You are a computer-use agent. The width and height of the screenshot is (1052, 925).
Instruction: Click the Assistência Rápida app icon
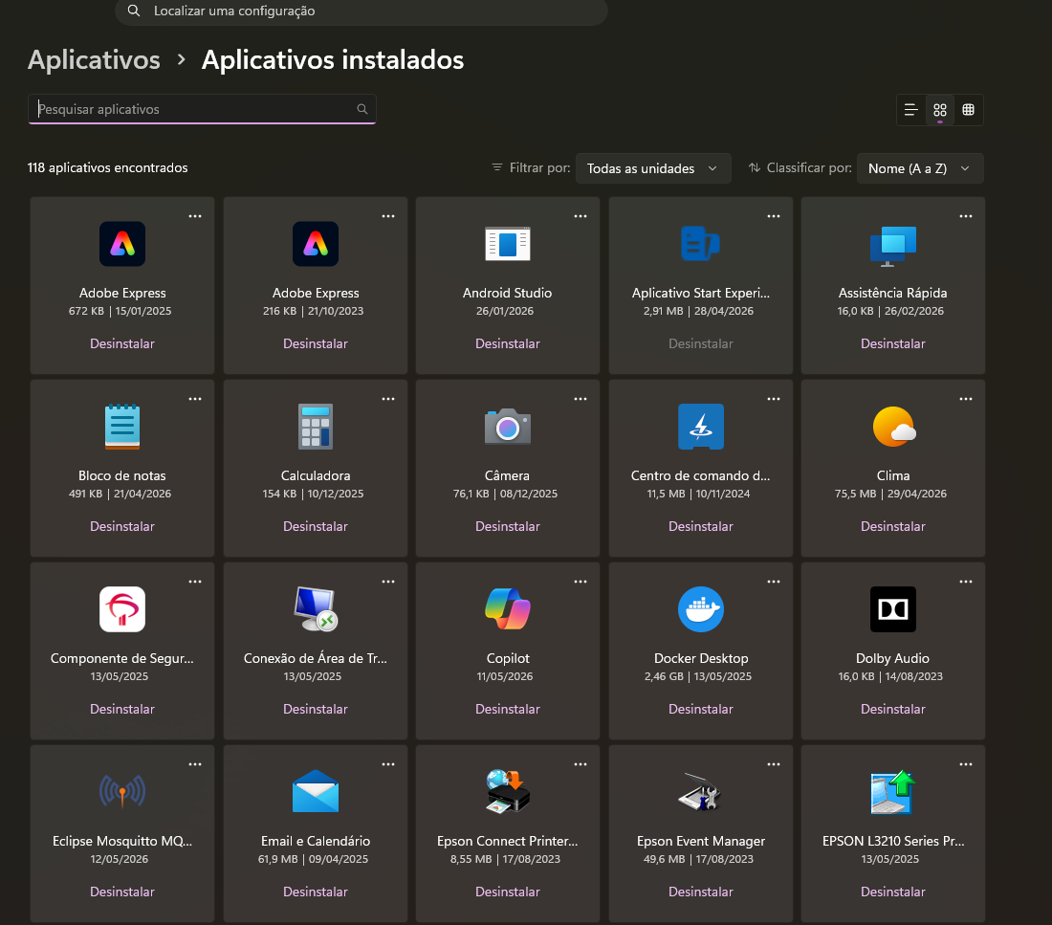coord(893,246)
